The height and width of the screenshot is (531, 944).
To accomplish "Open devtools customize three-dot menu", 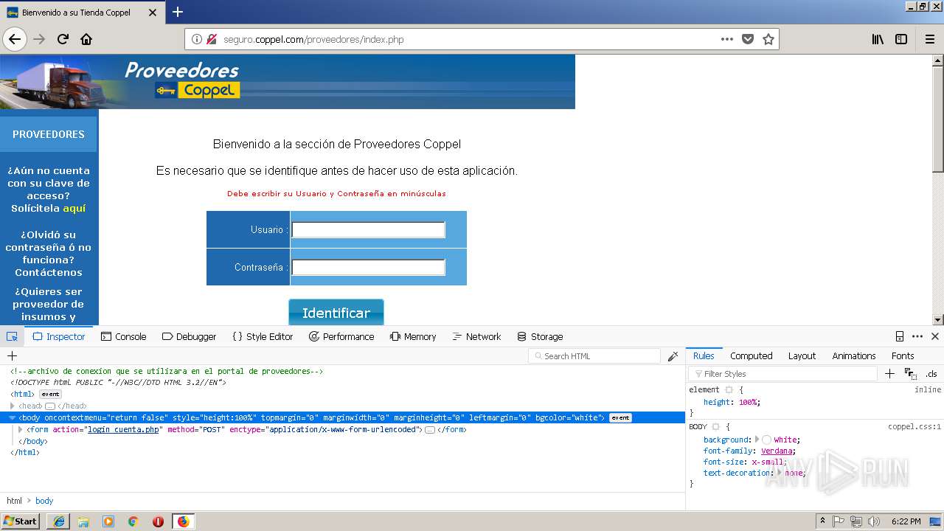I will pyautogui.click(x=917, y=336).
